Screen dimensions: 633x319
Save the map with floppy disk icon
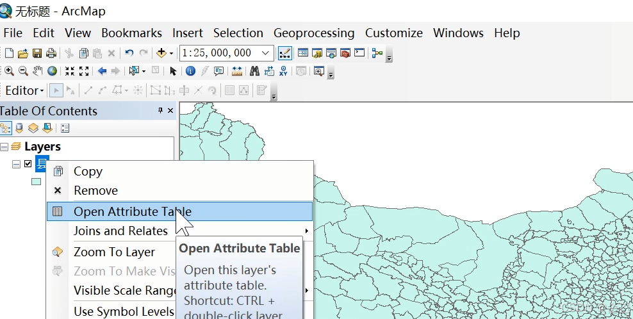pos(37,53)
